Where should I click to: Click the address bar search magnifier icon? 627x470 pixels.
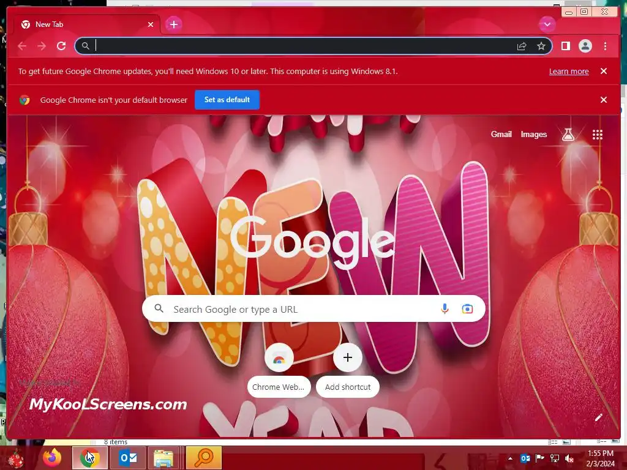(85, 46)
